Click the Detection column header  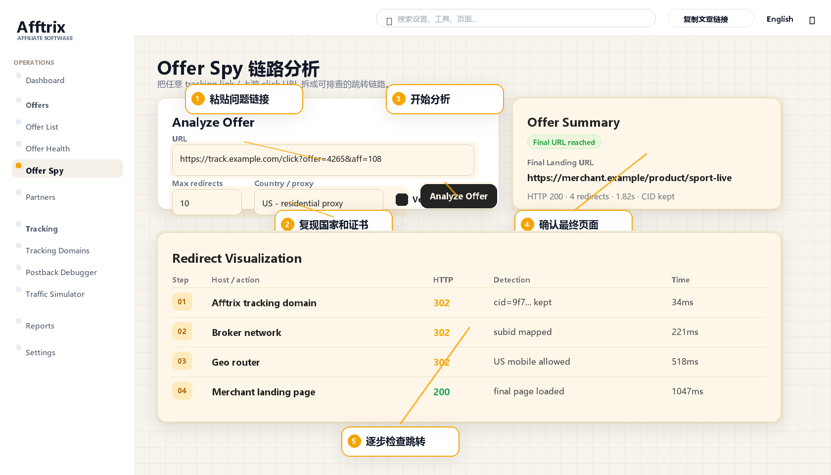(x=511, y=280)
